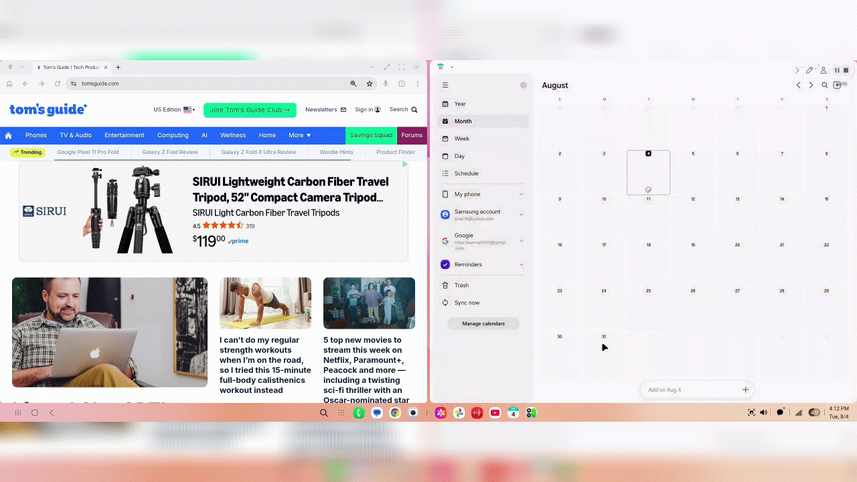This screenshot has height=482, width=857.
Task: Click Manage calendars button
Action: tap(483, 323)
